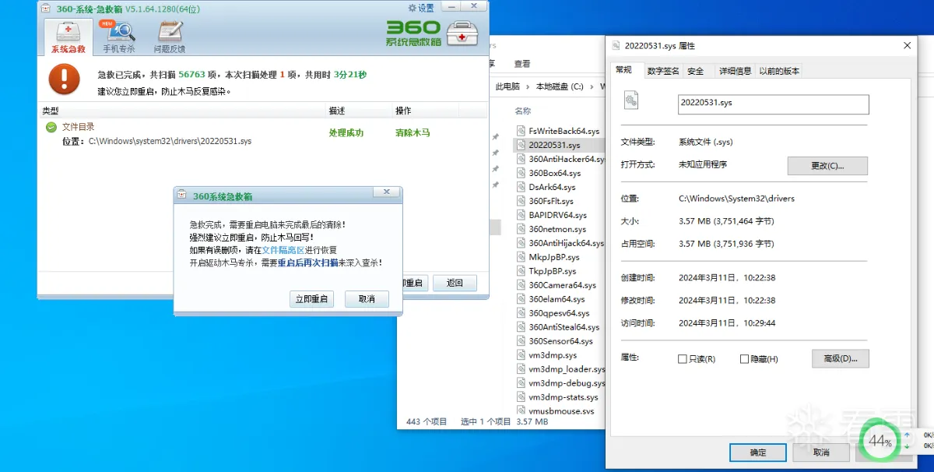Viewport: 934px width, 472px height.
Task: Open 查看 menu in File Explorer
Action: (522, 64)
